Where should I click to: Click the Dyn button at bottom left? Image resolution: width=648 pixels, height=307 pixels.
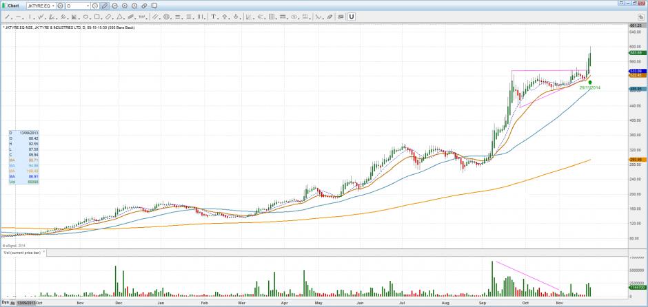(x=5, y=302)
